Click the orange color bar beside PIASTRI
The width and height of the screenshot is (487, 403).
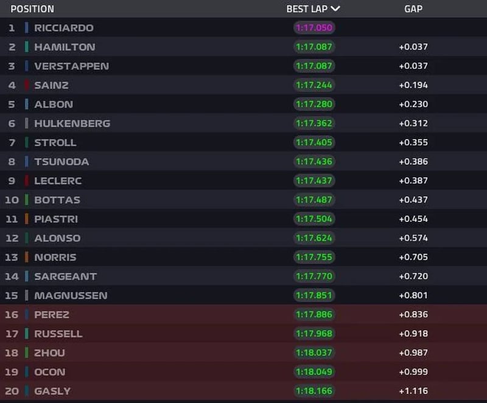coord(27,219)
